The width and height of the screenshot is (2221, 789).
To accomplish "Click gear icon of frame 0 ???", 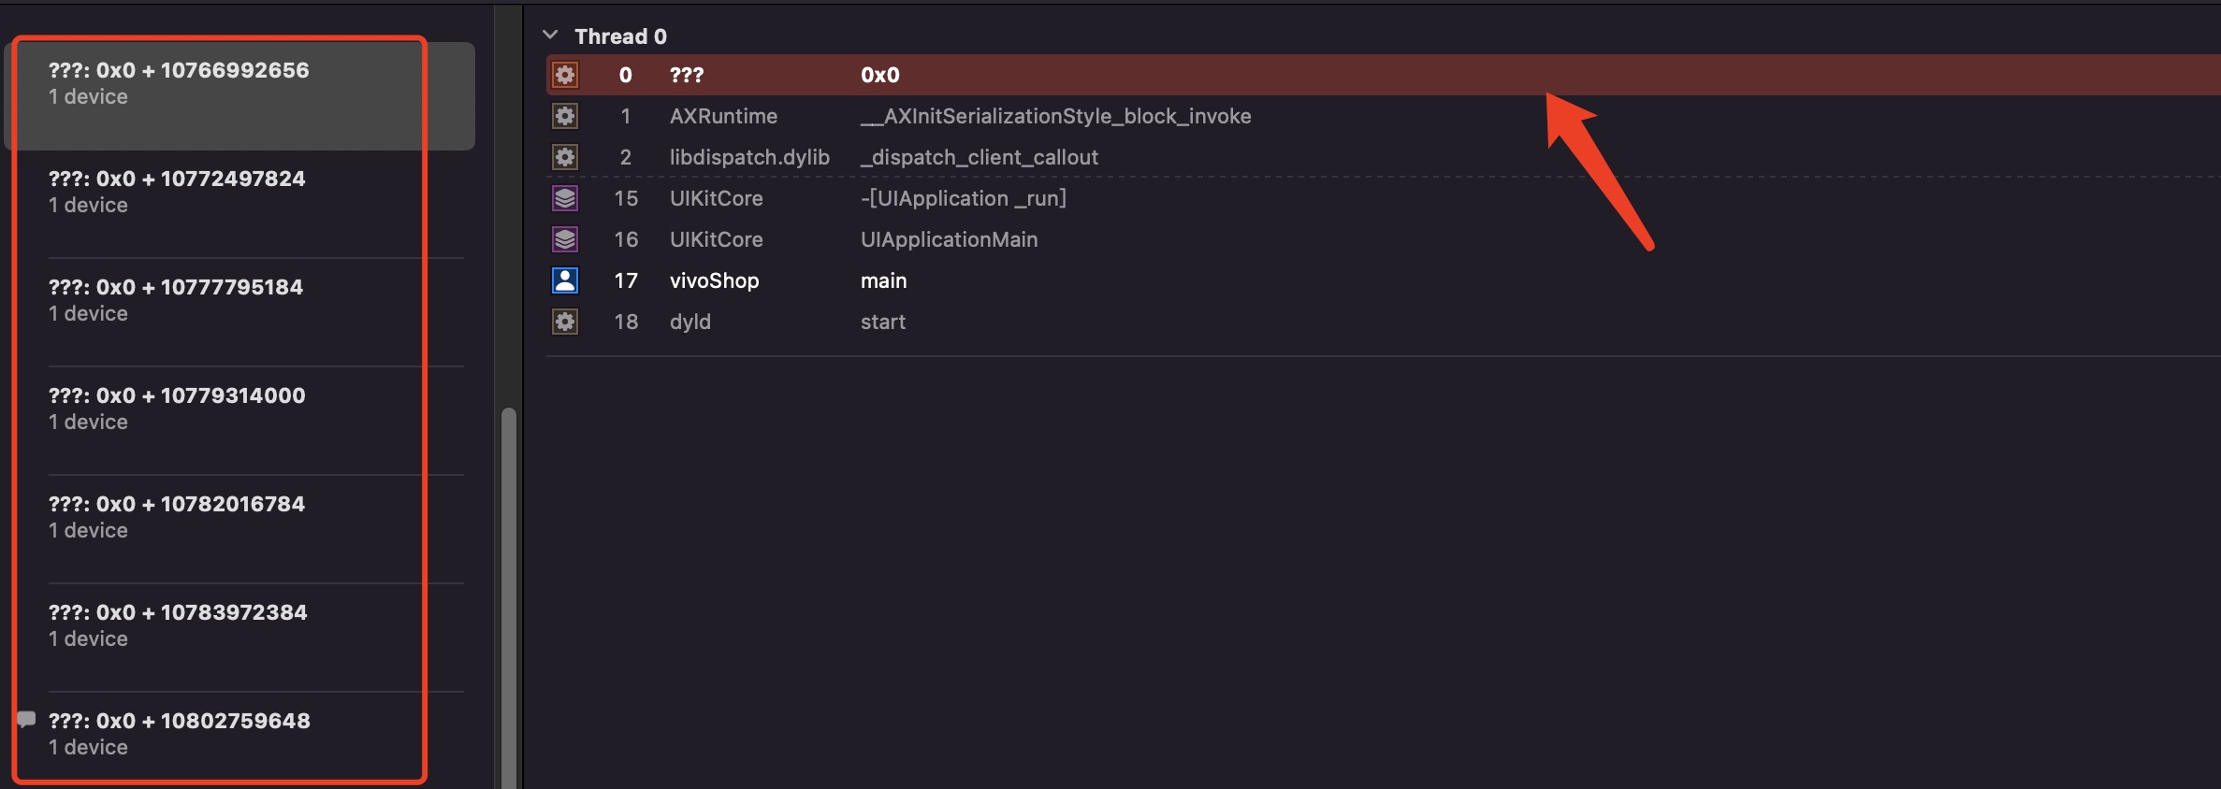I will pyautogui.click(x=565, y=75).
